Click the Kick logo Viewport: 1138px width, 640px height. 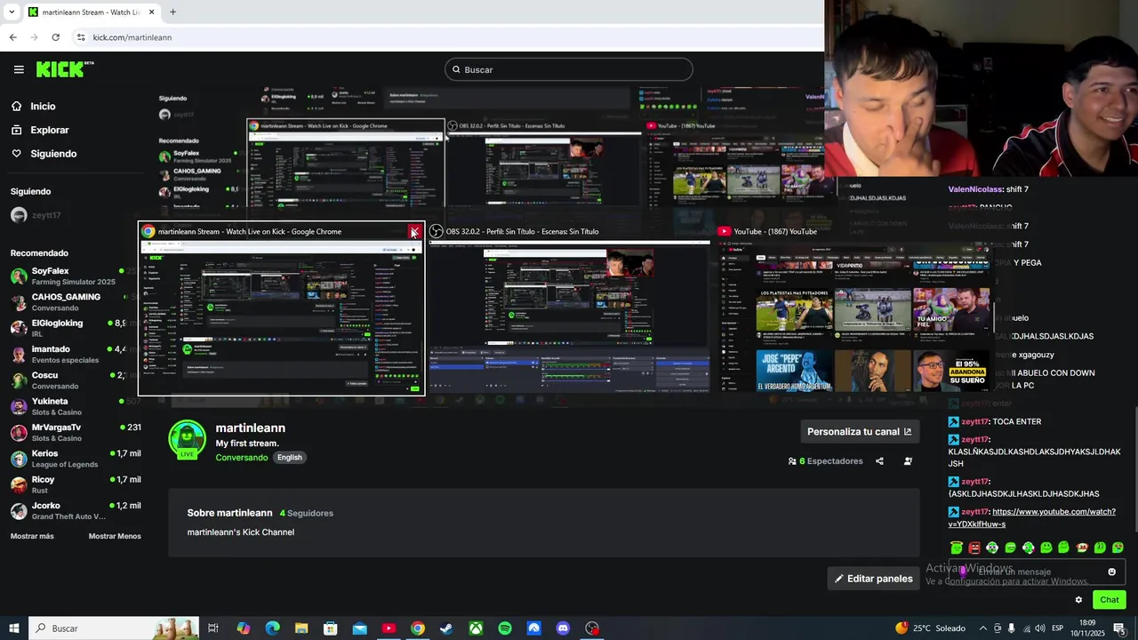[x=65, y=69]
